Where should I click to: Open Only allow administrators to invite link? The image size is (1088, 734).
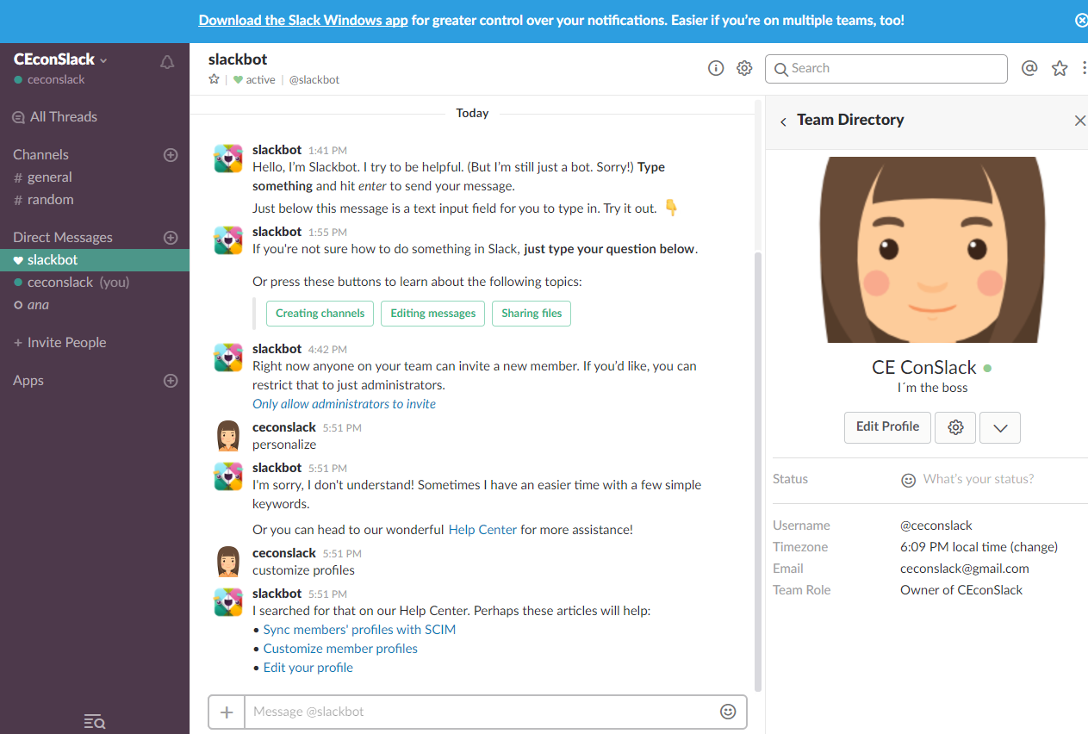coord(345,404)
